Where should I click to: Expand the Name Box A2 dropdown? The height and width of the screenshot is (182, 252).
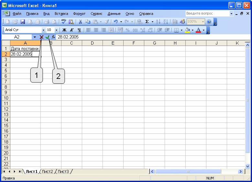click(x=35, y=37)
